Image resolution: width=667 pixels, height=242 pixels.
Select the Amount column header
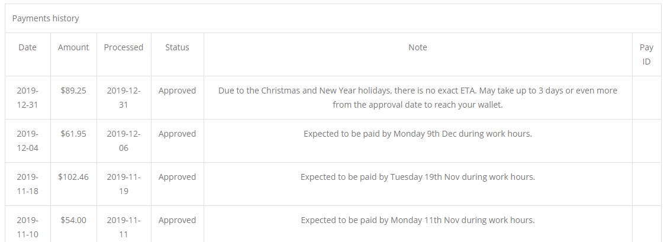point(73,47)
